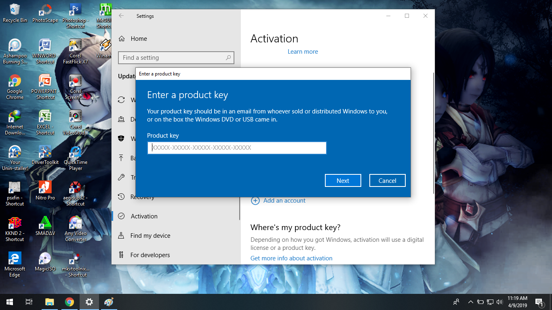This screenshot has width=552, height=310.
Task: Click the Backup arrow icon in sidebar
Action: pos(121,158)
